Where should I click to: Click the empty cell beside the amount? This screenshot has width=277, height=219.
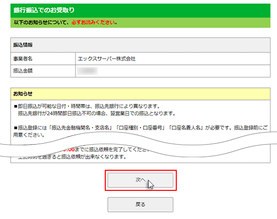coord(184,71)
